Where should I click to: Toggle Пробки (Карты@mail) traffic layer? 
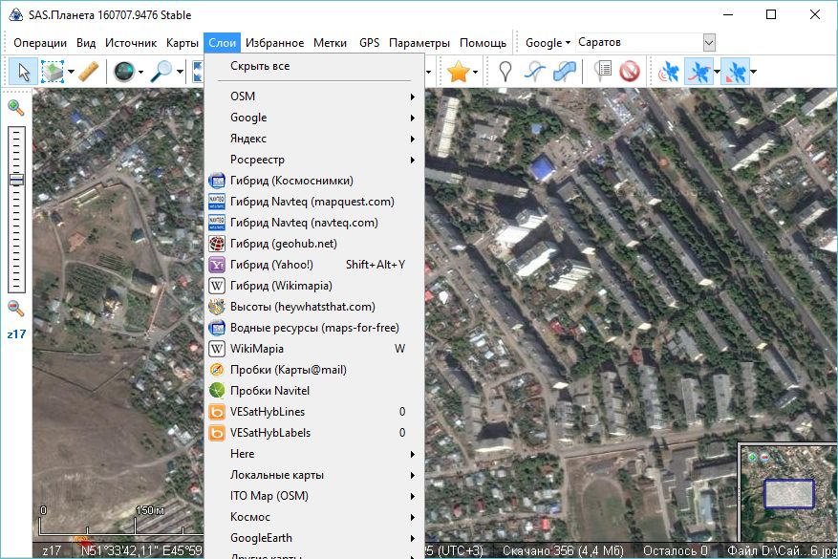coord(314,370)
